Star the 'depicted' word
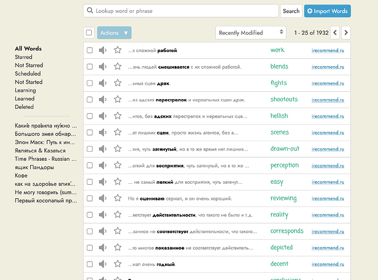 [x=117, y=248]
